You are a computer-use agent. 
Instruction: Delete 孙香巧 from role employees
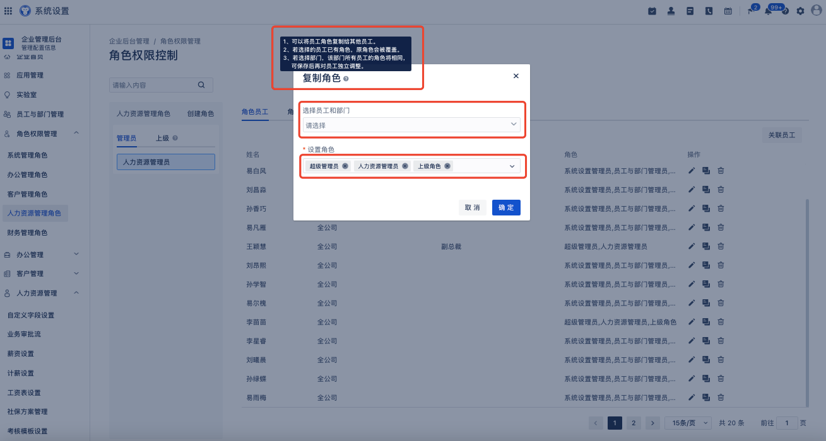pyautogui.click(x=721, y=209)
